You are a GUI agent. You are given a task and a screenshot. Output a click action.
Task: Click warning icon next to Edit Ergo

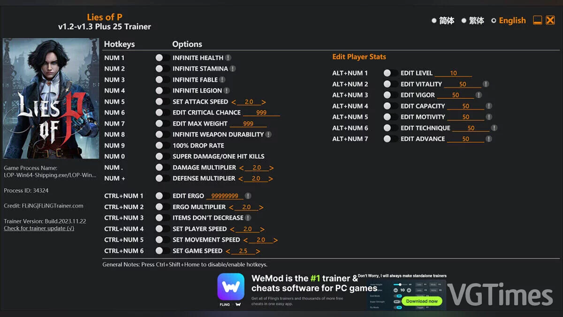(x=248, y=196)
